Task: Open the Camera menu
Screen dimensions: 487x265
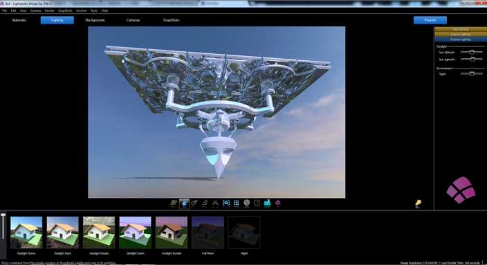Action: 36,10
